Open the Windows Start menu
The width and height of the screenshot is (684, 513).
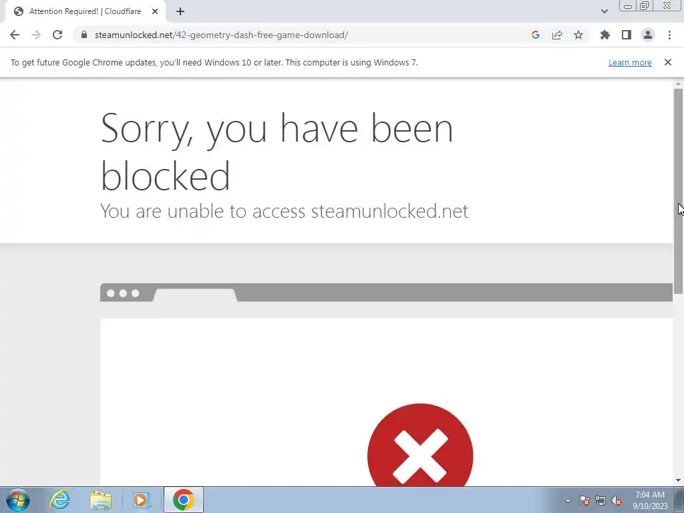(18, 500)
